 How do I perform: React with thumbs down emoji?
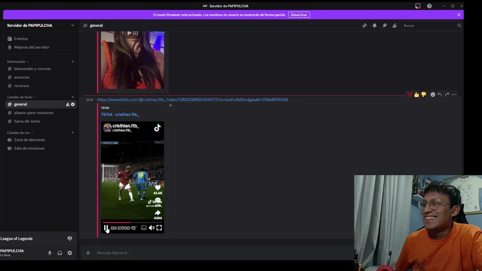pos(424,95)
